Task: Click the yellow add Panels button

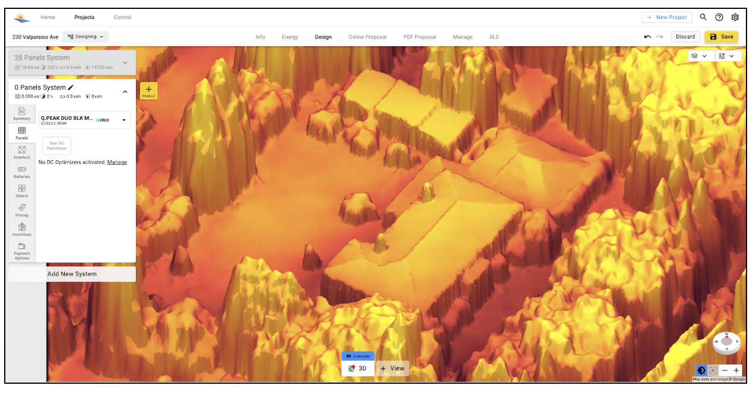Action: (x=148, y=91)
